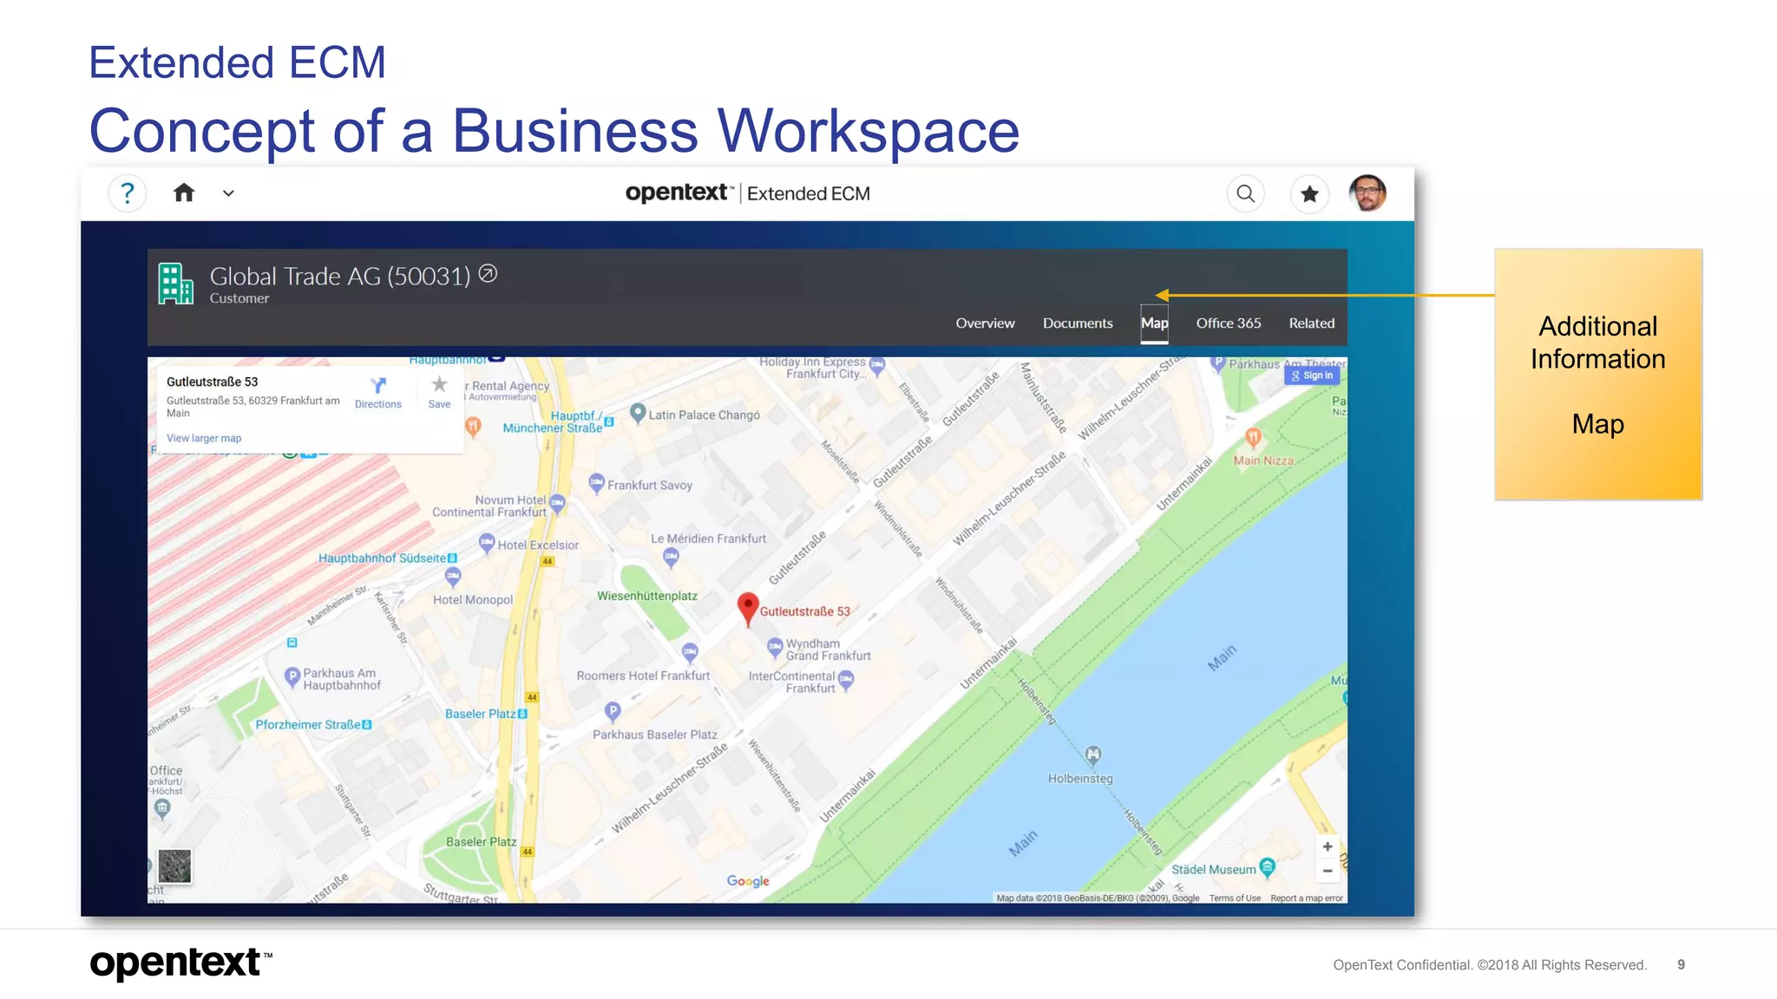Click the green building workspace icon
1777x999 pixels.
[175, 284]
